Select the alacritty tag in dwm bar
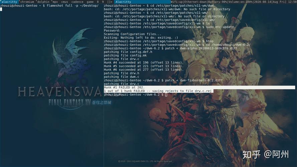 click(9, 2)
